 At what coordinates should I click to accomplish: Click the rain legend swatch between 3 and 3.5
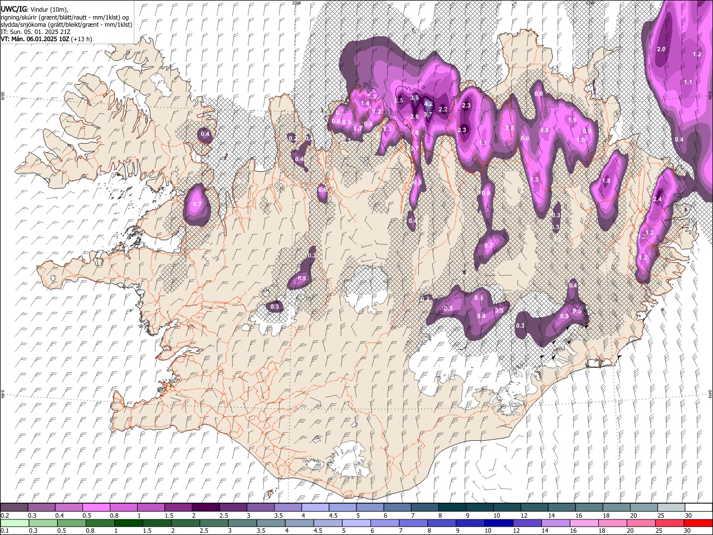point(242,523)
